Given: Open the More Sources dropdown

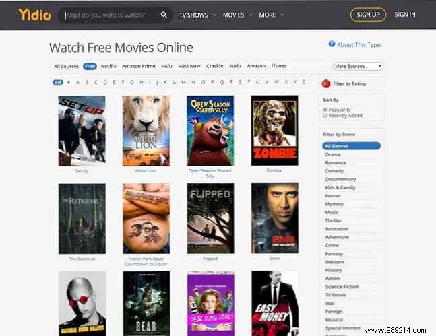Looking at the screenshot, I should (x=358, y=66).
